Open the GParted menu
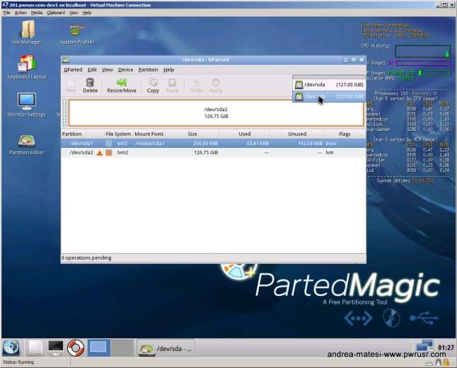 (x=73, y=69)
